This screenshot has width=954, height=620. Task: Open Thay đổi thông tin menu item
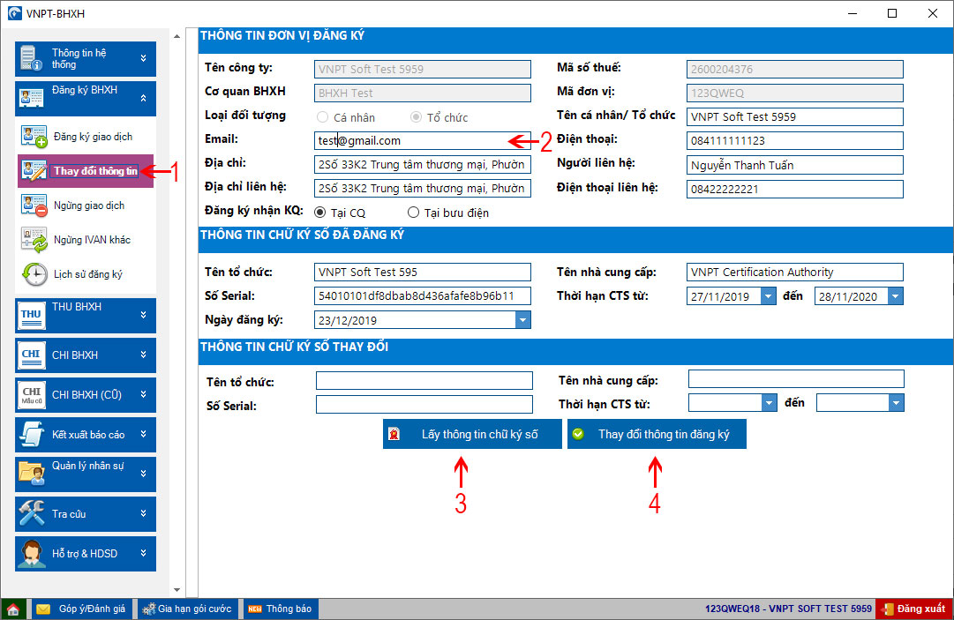(x=86, y=171)
